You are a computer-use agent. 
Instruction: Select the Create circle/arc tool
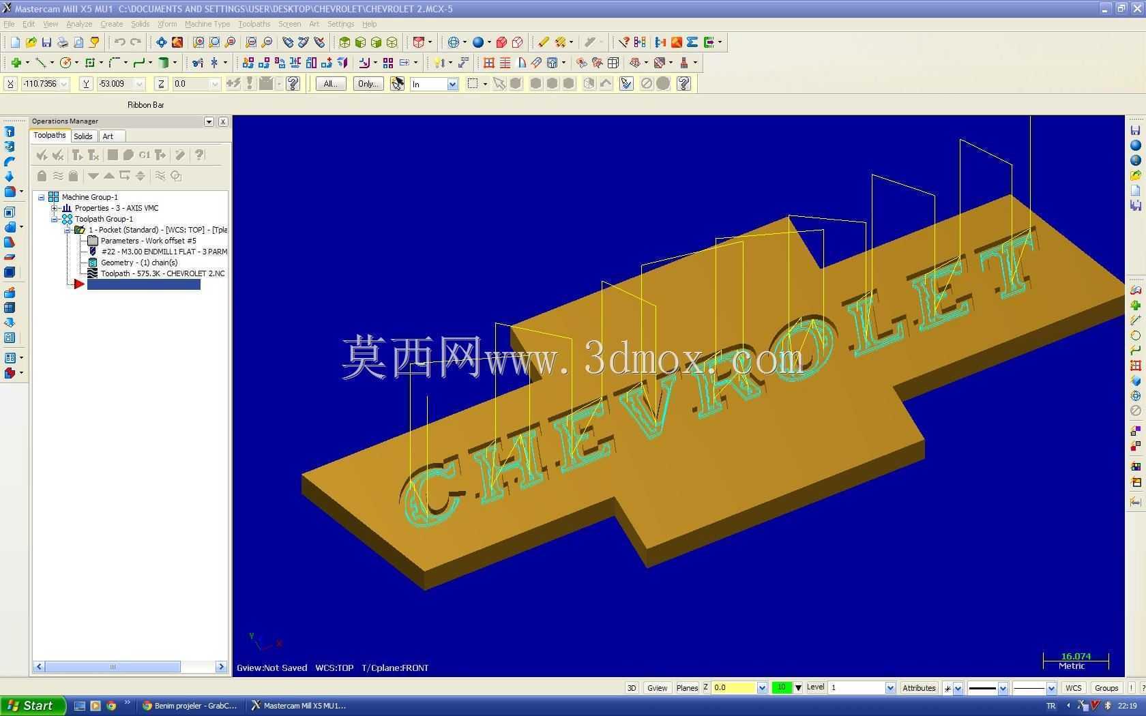pyautogui.click(x=65, y=63)
